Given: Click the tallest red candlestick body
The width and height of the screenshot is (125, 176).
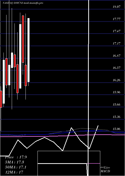Looking at the screenshot, I should coord(23,39).
